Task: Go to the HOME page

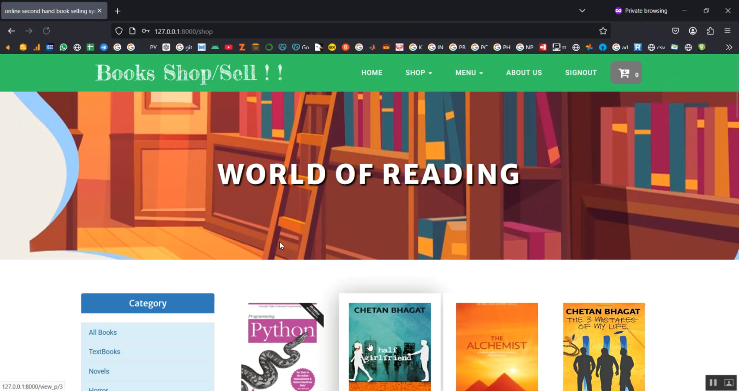Action: pos(372,73)
